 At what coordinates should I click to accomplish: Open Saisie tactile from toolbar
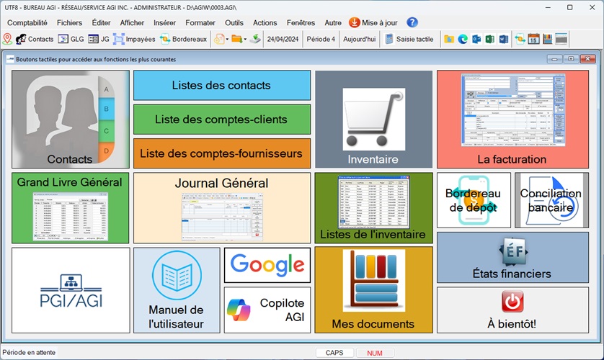click(x=409, y=39)
